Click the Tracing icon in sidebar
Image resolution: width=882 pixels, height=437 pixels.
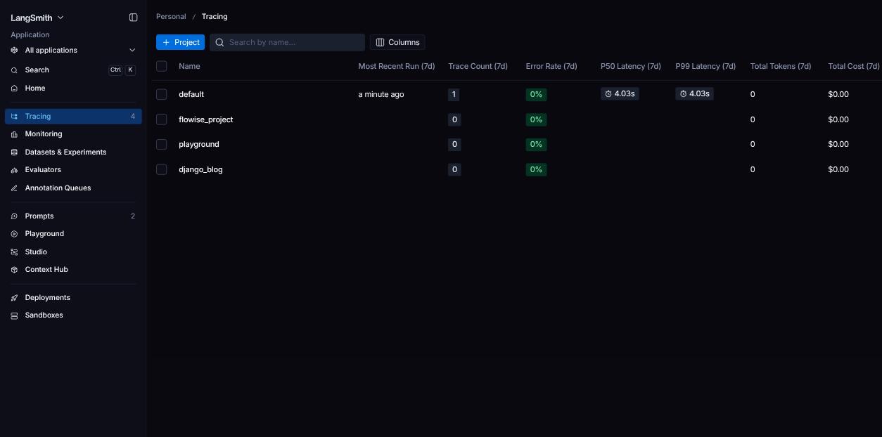point(14,117)
